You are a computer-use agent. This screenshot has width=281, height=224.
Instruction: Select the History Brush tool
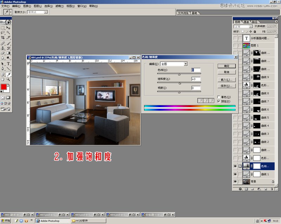tap(8, 48)
